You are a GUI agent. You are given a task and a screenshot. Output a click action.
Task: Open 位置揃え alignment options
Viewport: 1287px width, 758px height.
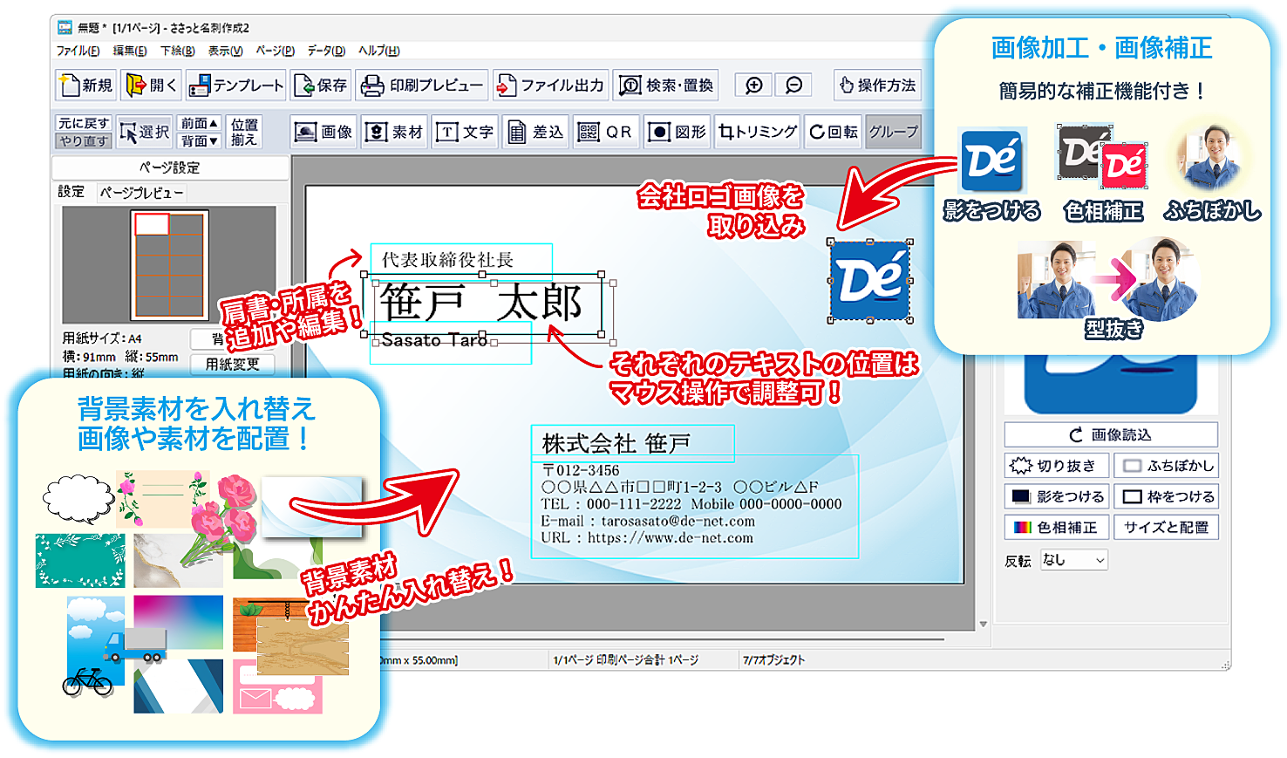[244, 132]
